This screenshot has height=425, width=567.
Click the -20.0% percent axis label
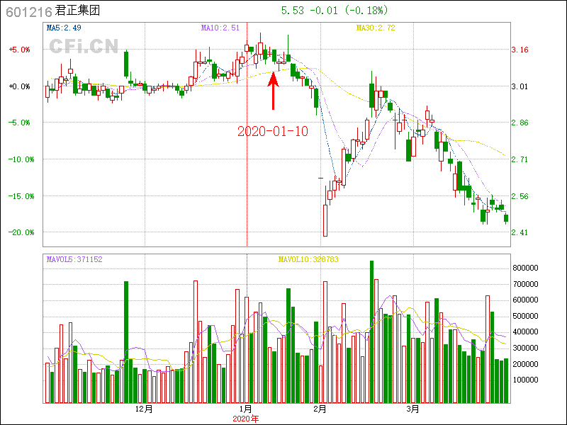pyautogui.click(x=19, y=232)
